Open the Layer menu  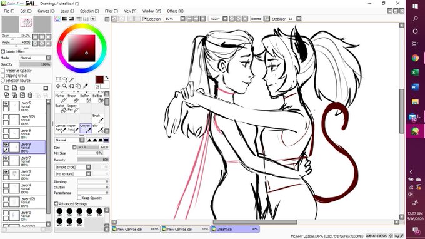[x=67, y=11]
